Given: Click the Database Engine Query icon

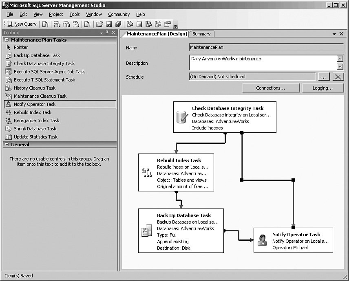Looking at the screenshot, I should coord(45,24).
